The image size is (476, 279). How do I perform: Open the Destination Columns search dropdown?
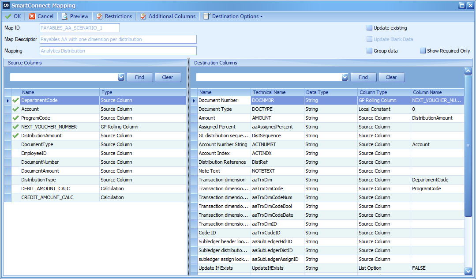pyautogui.click(x=345, y=77)
